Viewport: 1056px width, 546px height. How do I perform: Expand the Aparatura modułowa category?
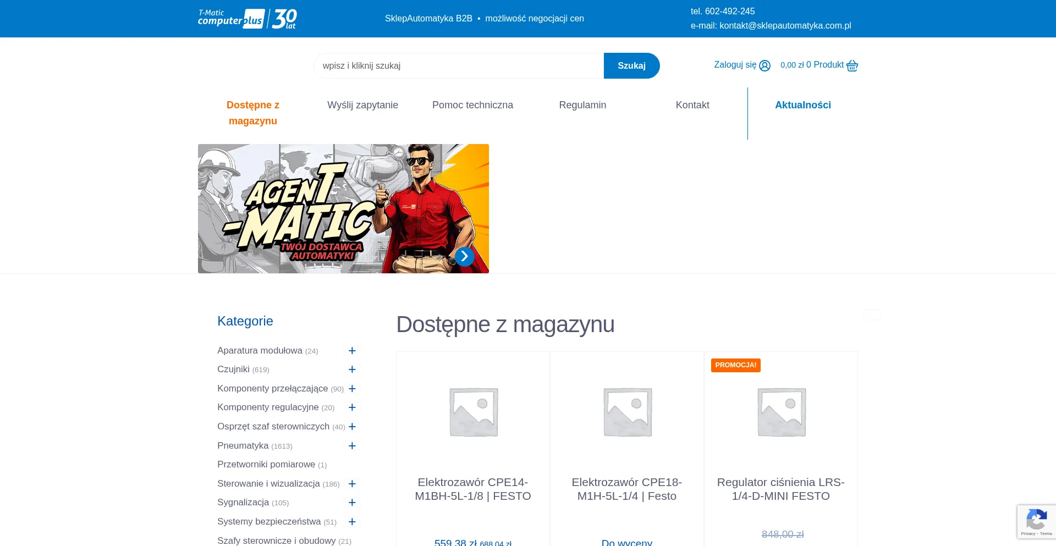(x=352, y=351)
